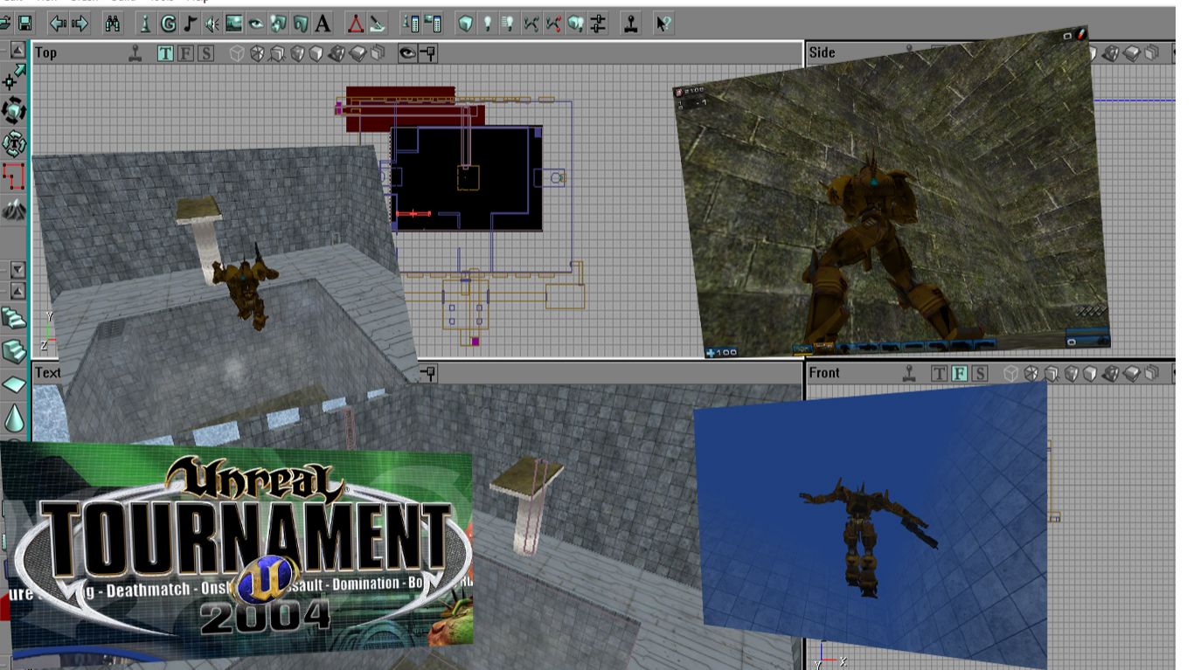
Task: Enable Textured mode in Front viewport
Action: (x=1073, y=374)
